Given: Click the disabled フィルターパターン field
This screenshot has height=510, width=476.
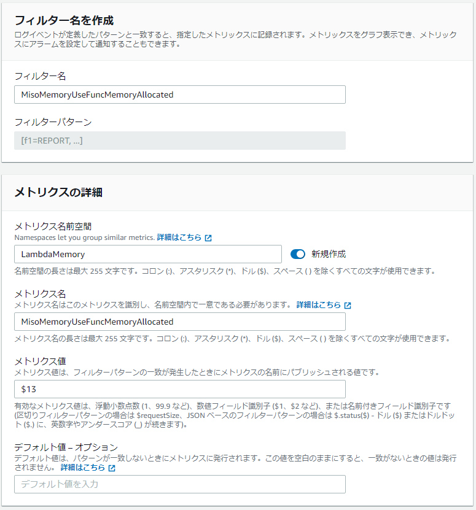Looking at the screenshot, I should tap(179, 141).
